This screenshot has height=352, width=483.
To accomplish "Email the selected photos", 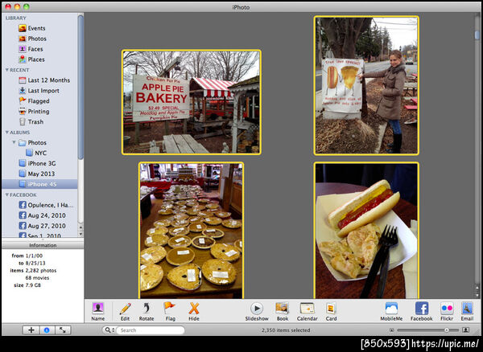I will [467, 312].
